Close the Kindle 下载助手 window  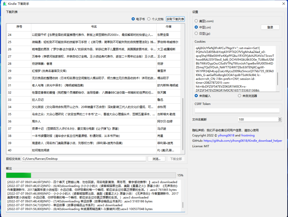point(283,4)
